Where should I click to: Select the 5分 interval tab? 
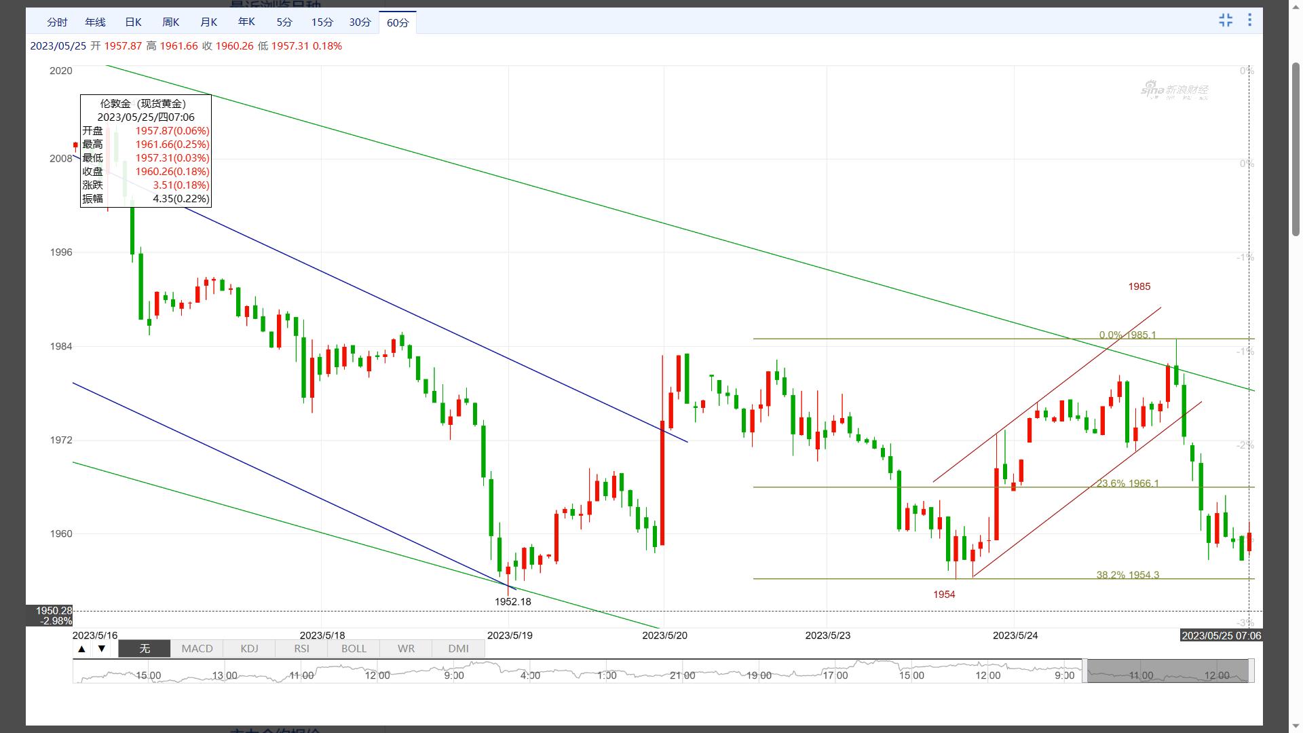coord(284,22)
